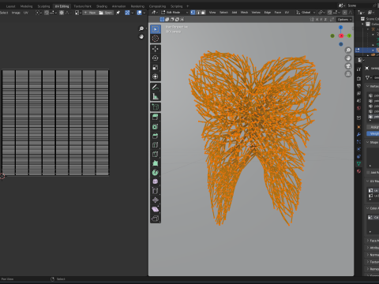Screen dimensions: 379x284
Task: Click the pan hand gizmo in 3D viewport
Action: pyautogui.click(x=348, y=58)
